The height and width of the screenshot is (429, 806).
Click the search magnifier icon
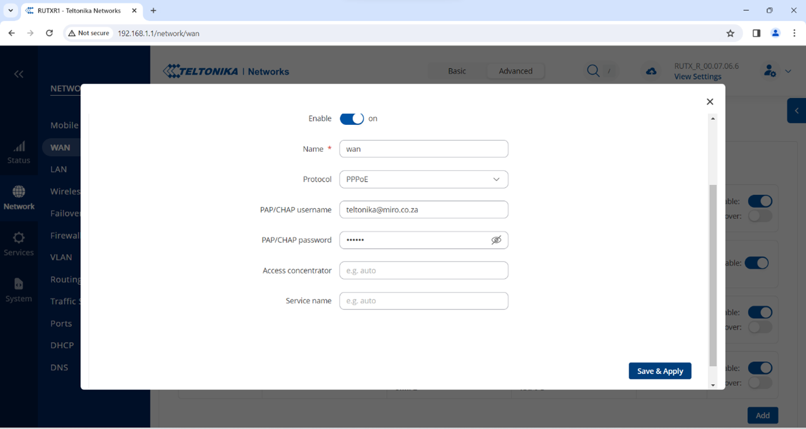[593, 71]
